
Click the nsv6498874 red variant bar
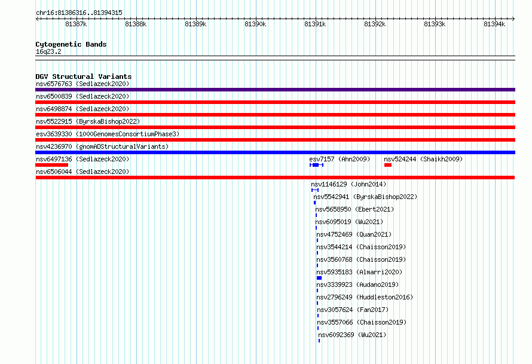tap(275, 115)
